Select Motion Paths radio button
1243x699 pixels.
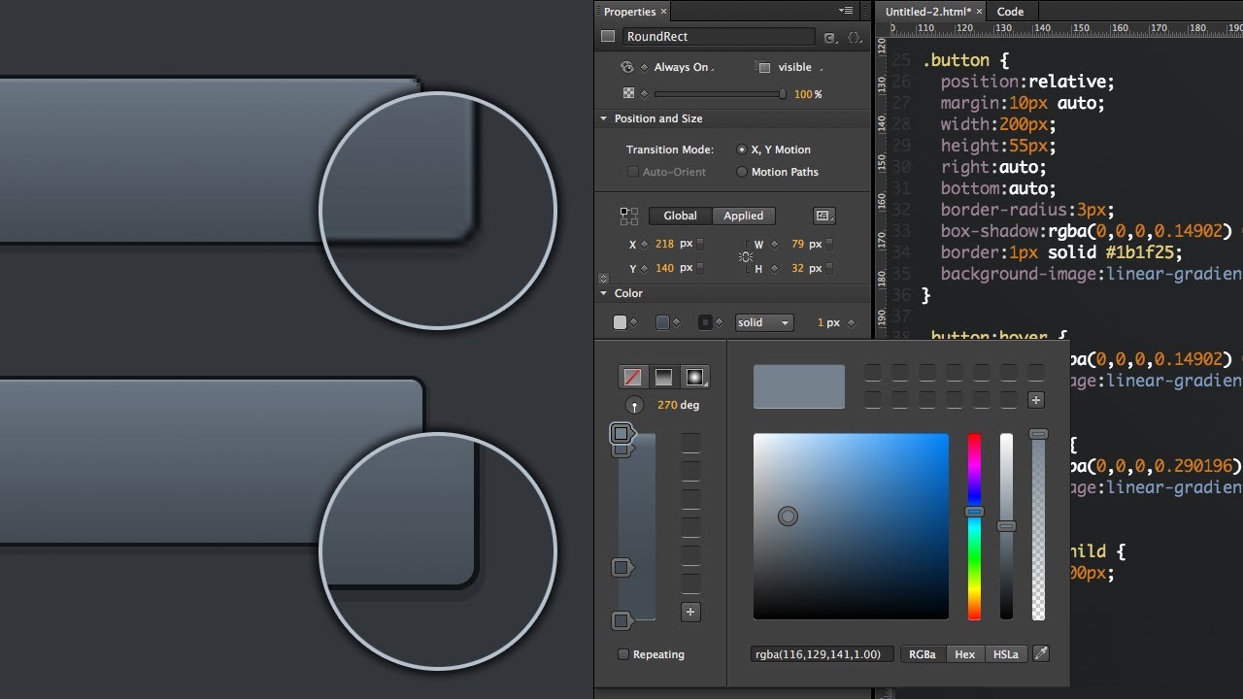(x=742, y=172)
